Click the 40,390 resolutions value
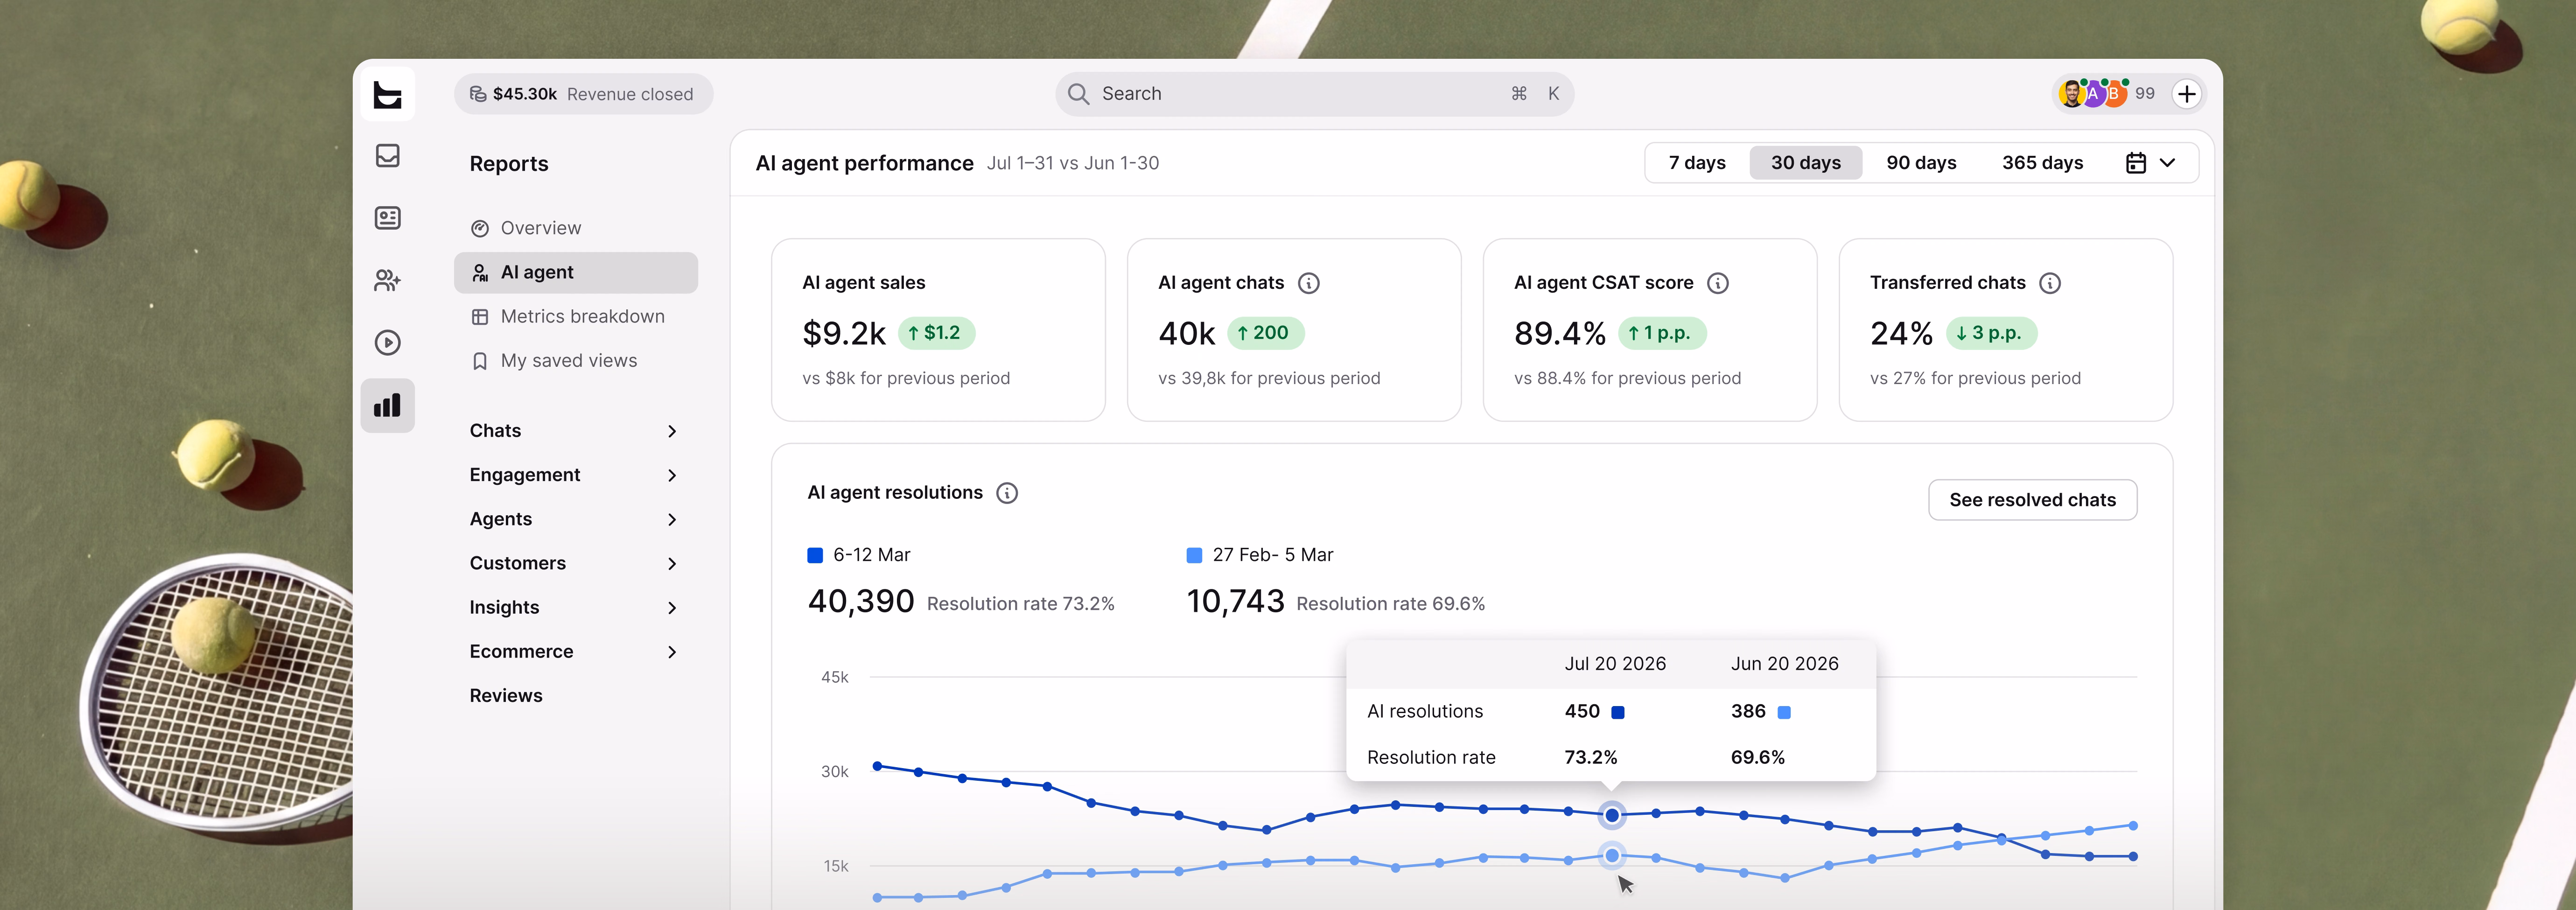 (x=861, y=601)
